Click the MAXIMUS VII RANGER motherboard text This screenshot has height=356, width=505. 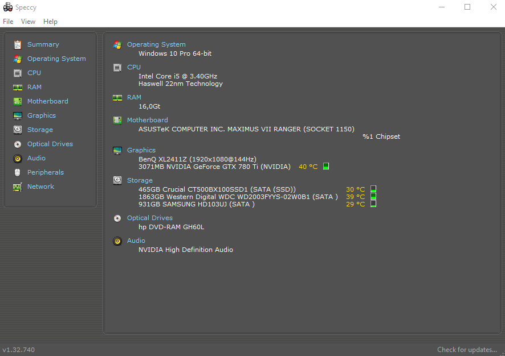(246, 129)
